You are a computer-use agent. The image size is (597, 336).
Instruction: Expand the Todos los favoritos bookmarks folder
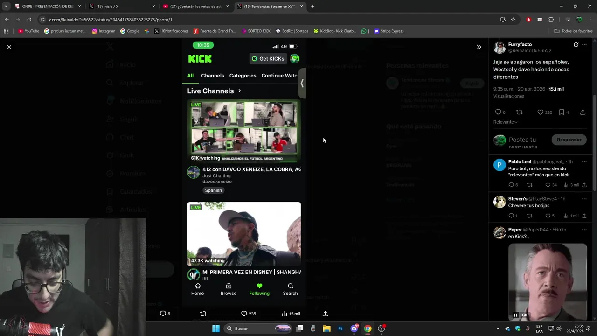(x=573, y=31)
